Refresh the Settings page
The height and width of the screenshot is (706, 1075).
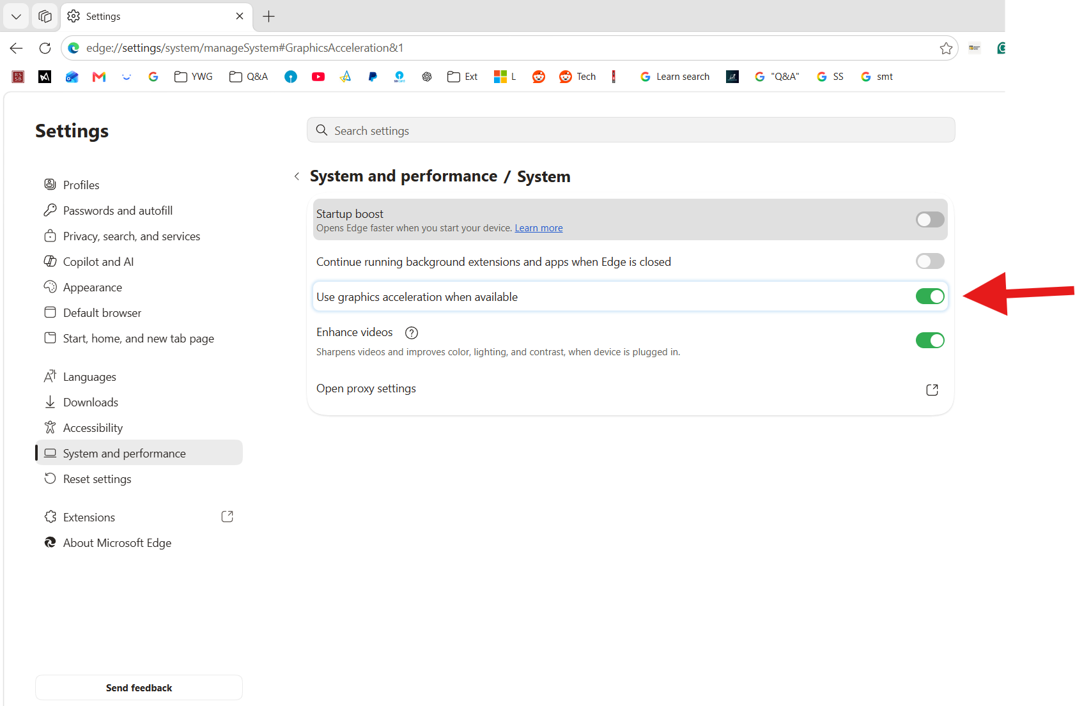pyautogui.click(x=45, y=48)
